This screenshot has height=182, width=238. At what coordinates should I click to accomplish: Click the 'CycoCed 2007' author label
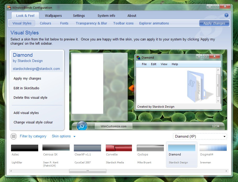point(82,162)
